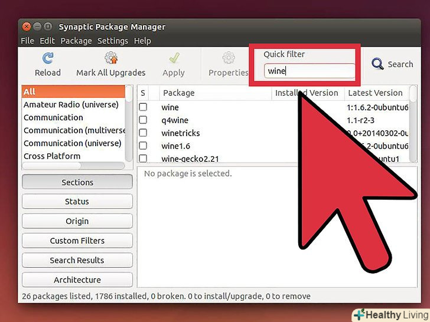Image resolution: width=430 pixels, height=322 pixels.
Task: Select the plain Communication category
Action: click(73, 117)
